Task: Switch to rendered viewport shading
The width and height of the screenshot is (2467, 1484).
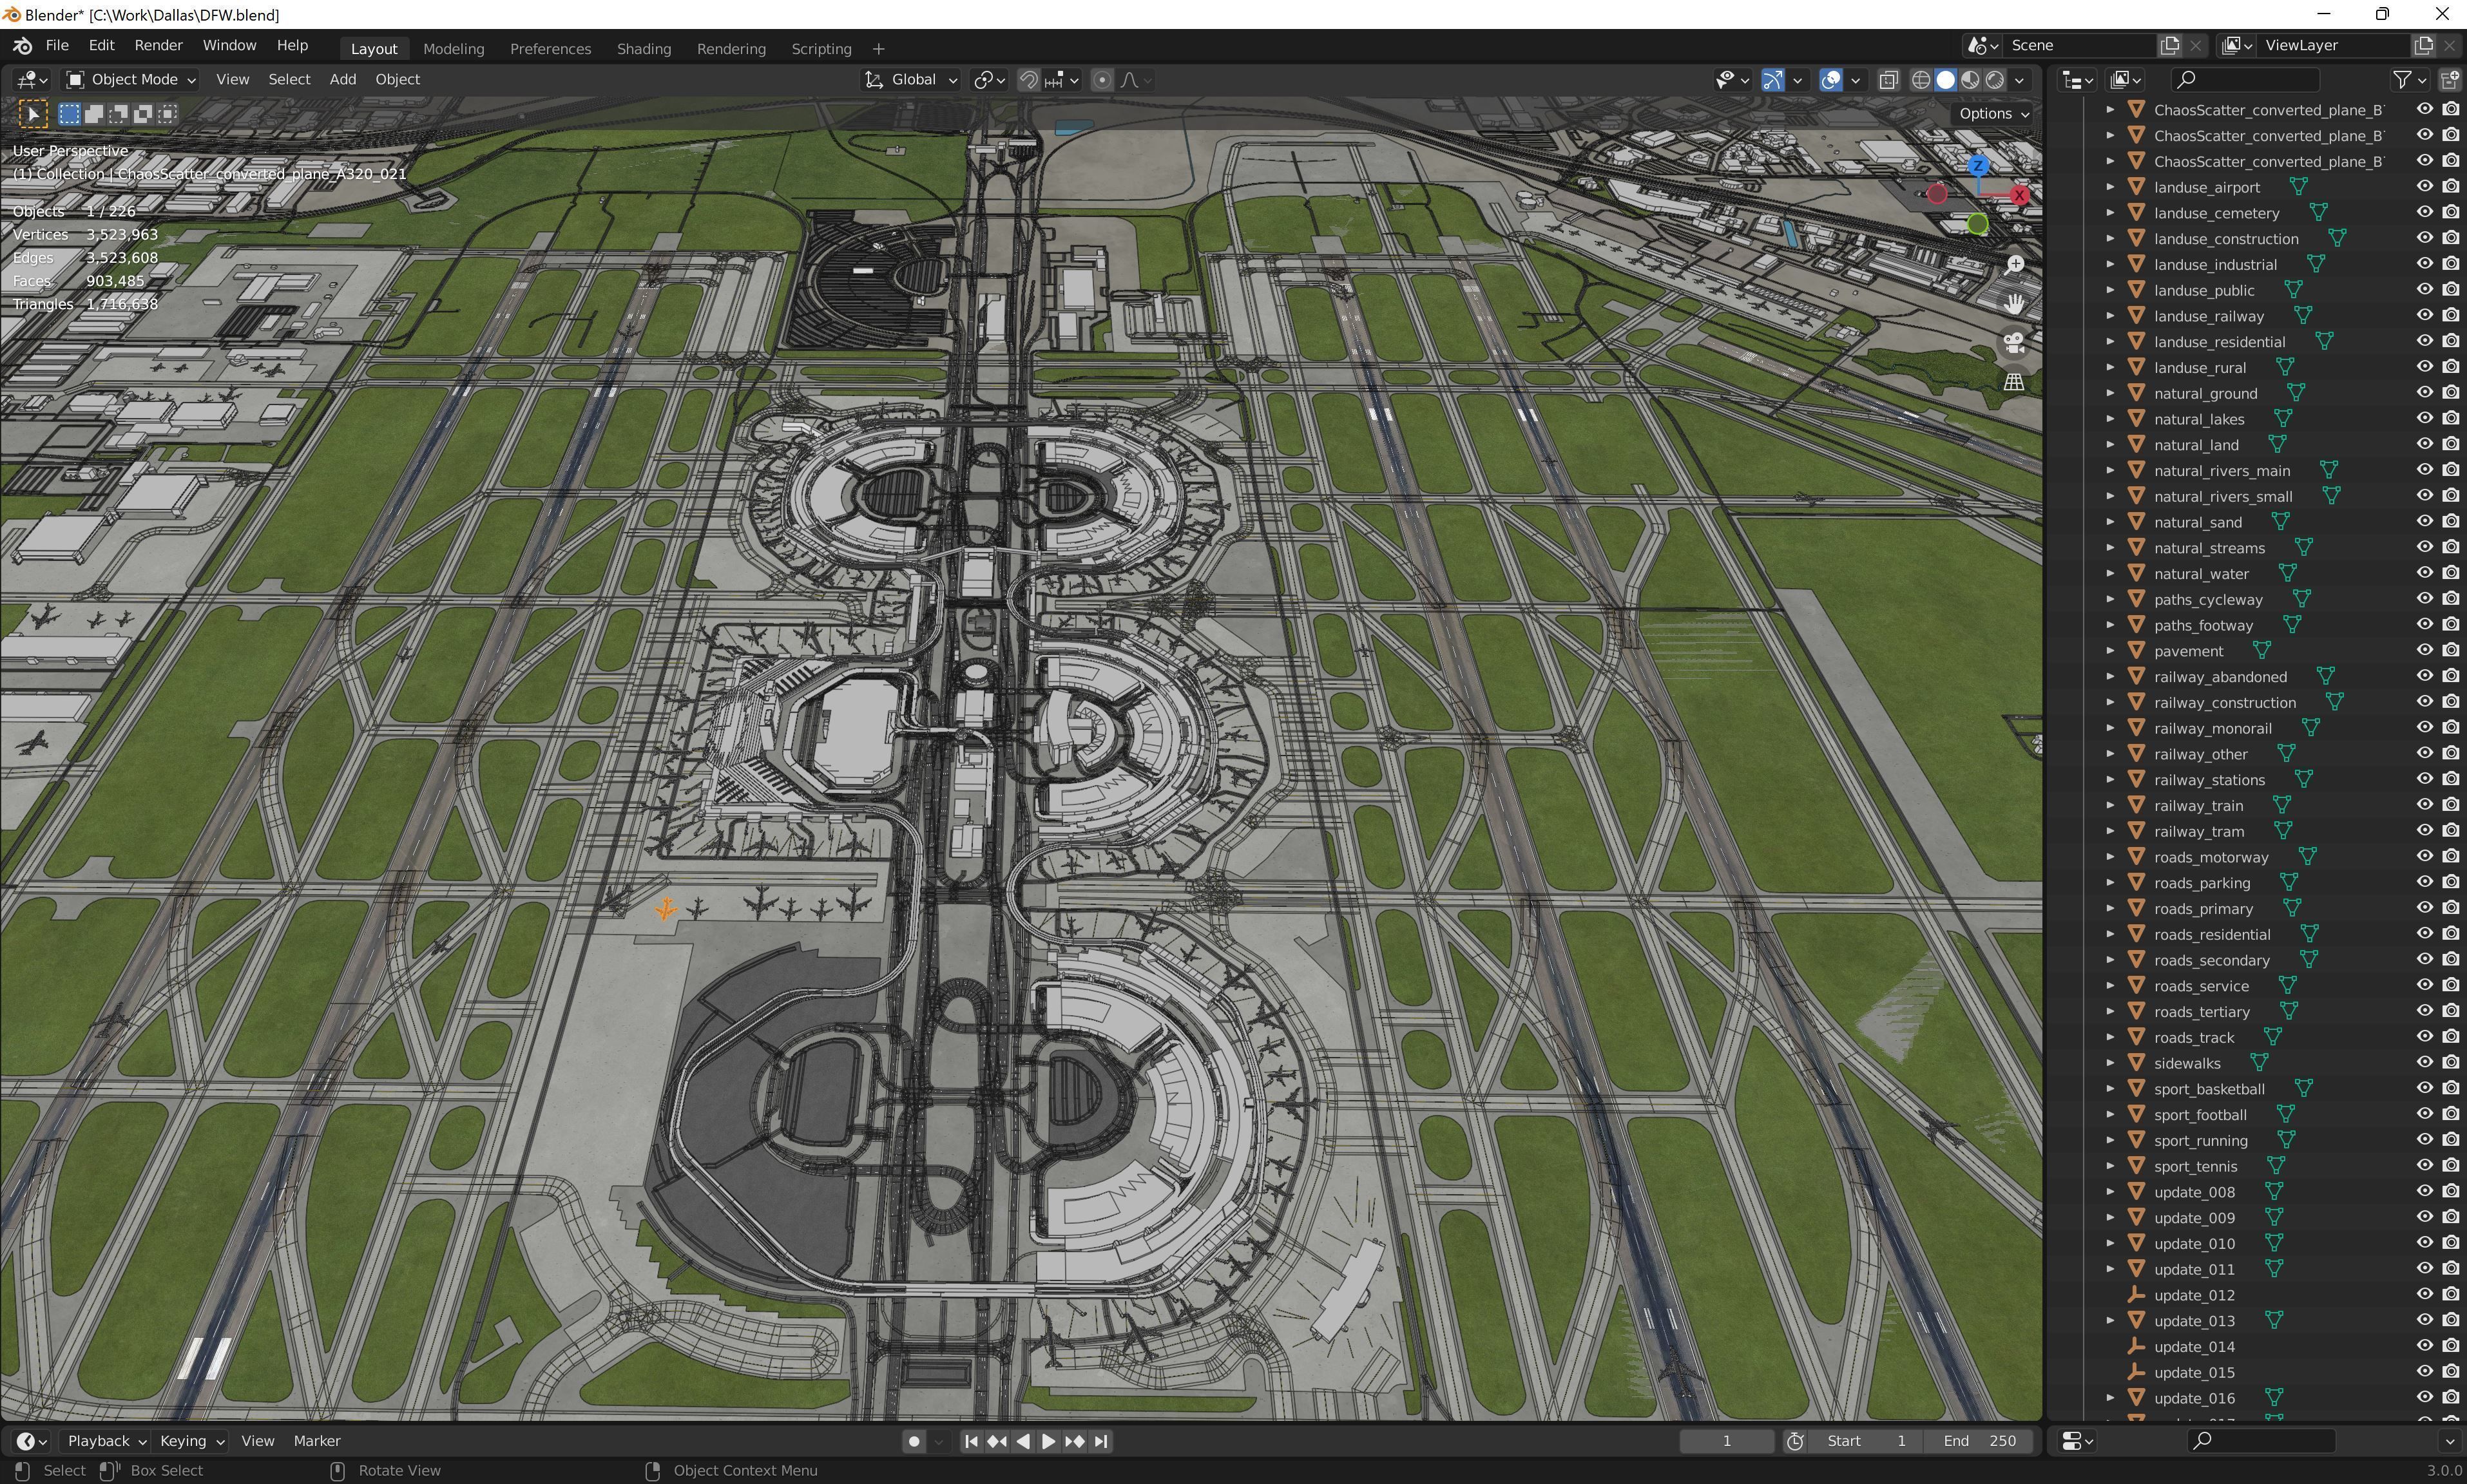Action: tap(1995, 80)
